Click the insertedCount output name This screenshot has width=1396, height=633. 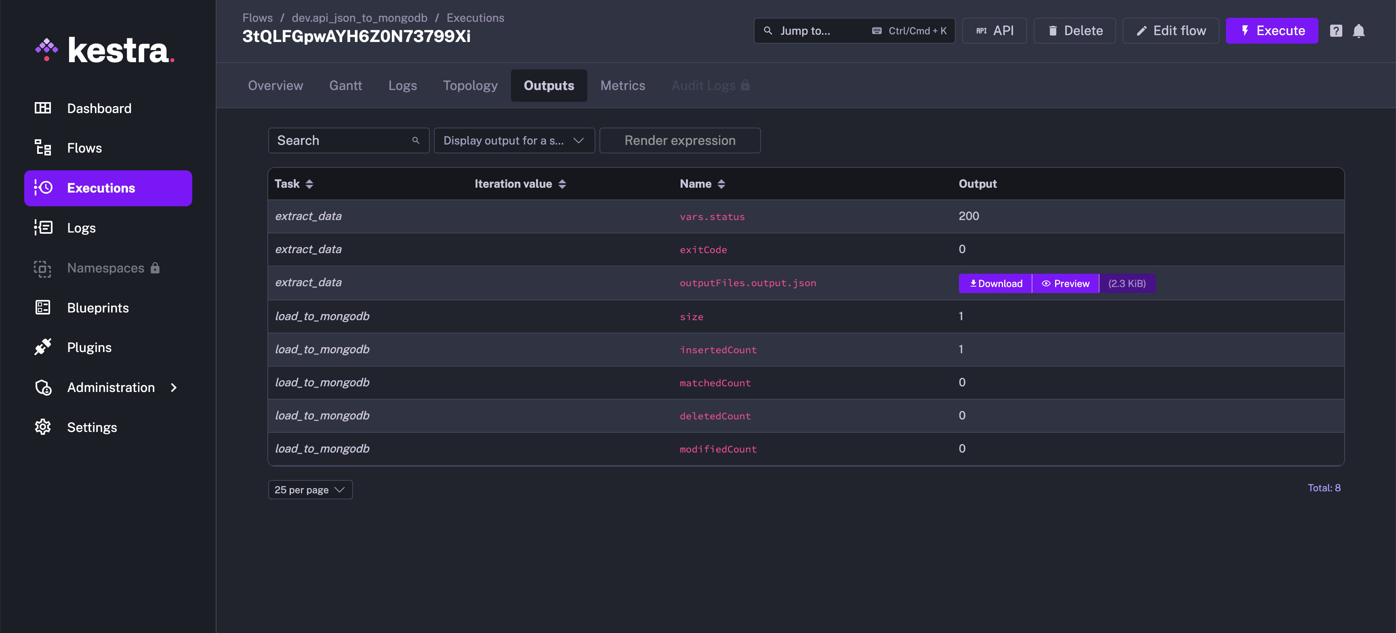pos(718,350)
